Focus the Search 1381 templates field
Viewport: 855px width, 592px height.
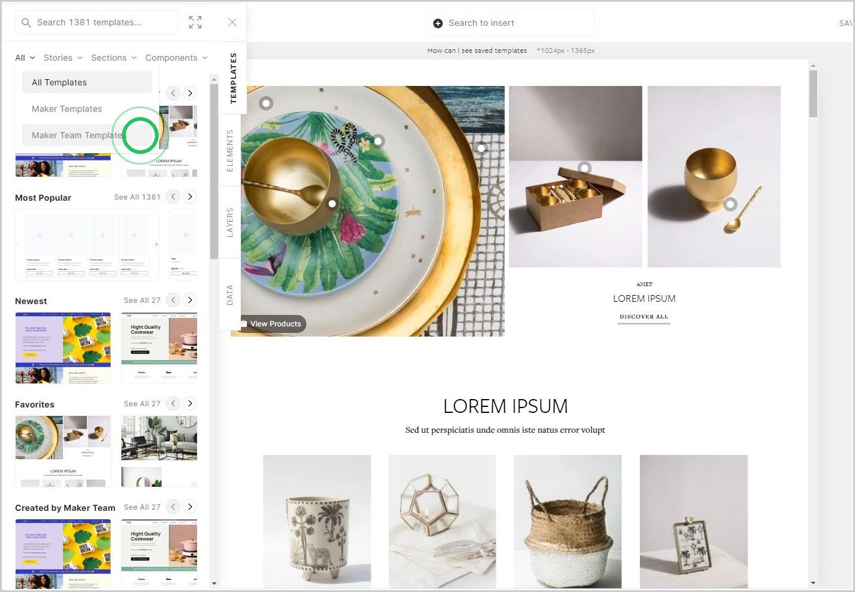pyautogui.click(x=97, y=22)
